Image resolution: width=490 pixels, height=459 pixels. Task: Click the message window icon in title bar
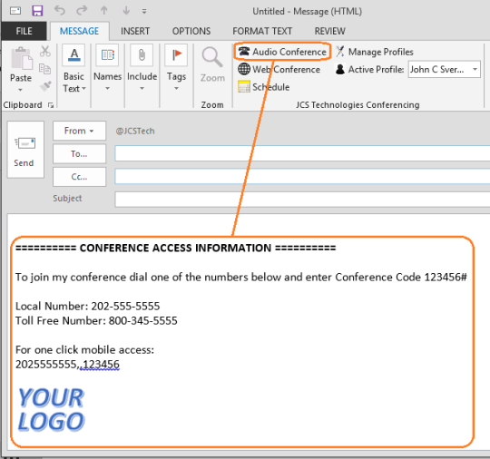click(x=15, y=11)
